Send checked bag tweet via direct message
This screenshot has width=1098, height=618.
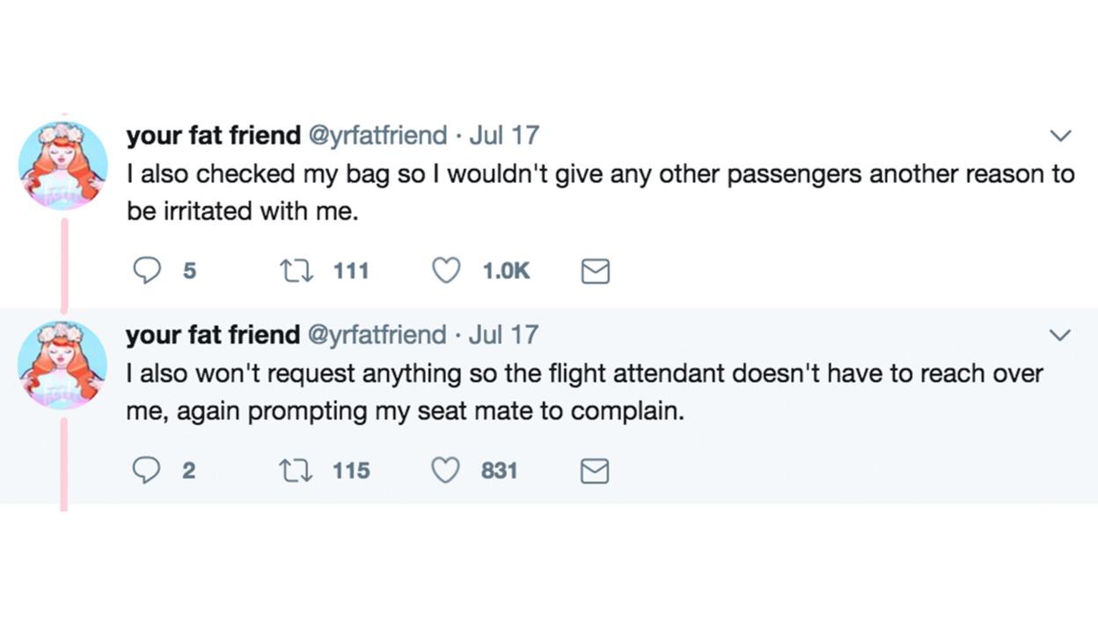coord(596,272)
